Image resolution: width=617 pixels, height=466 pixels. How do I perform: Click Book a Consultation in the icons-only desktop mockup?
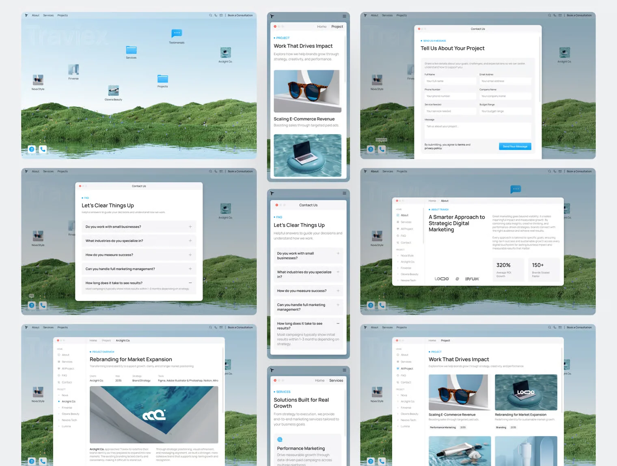(x=240, y=15)
